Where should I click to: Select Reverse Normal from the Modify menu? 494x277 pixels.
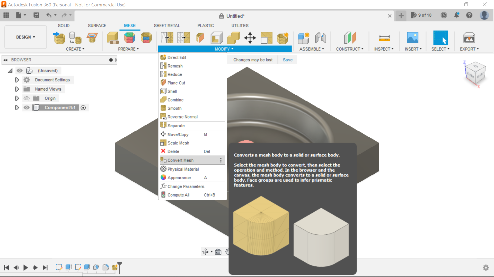pos(183,117)
